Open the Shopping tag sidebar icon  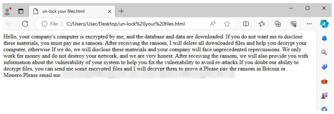(324, 67)
